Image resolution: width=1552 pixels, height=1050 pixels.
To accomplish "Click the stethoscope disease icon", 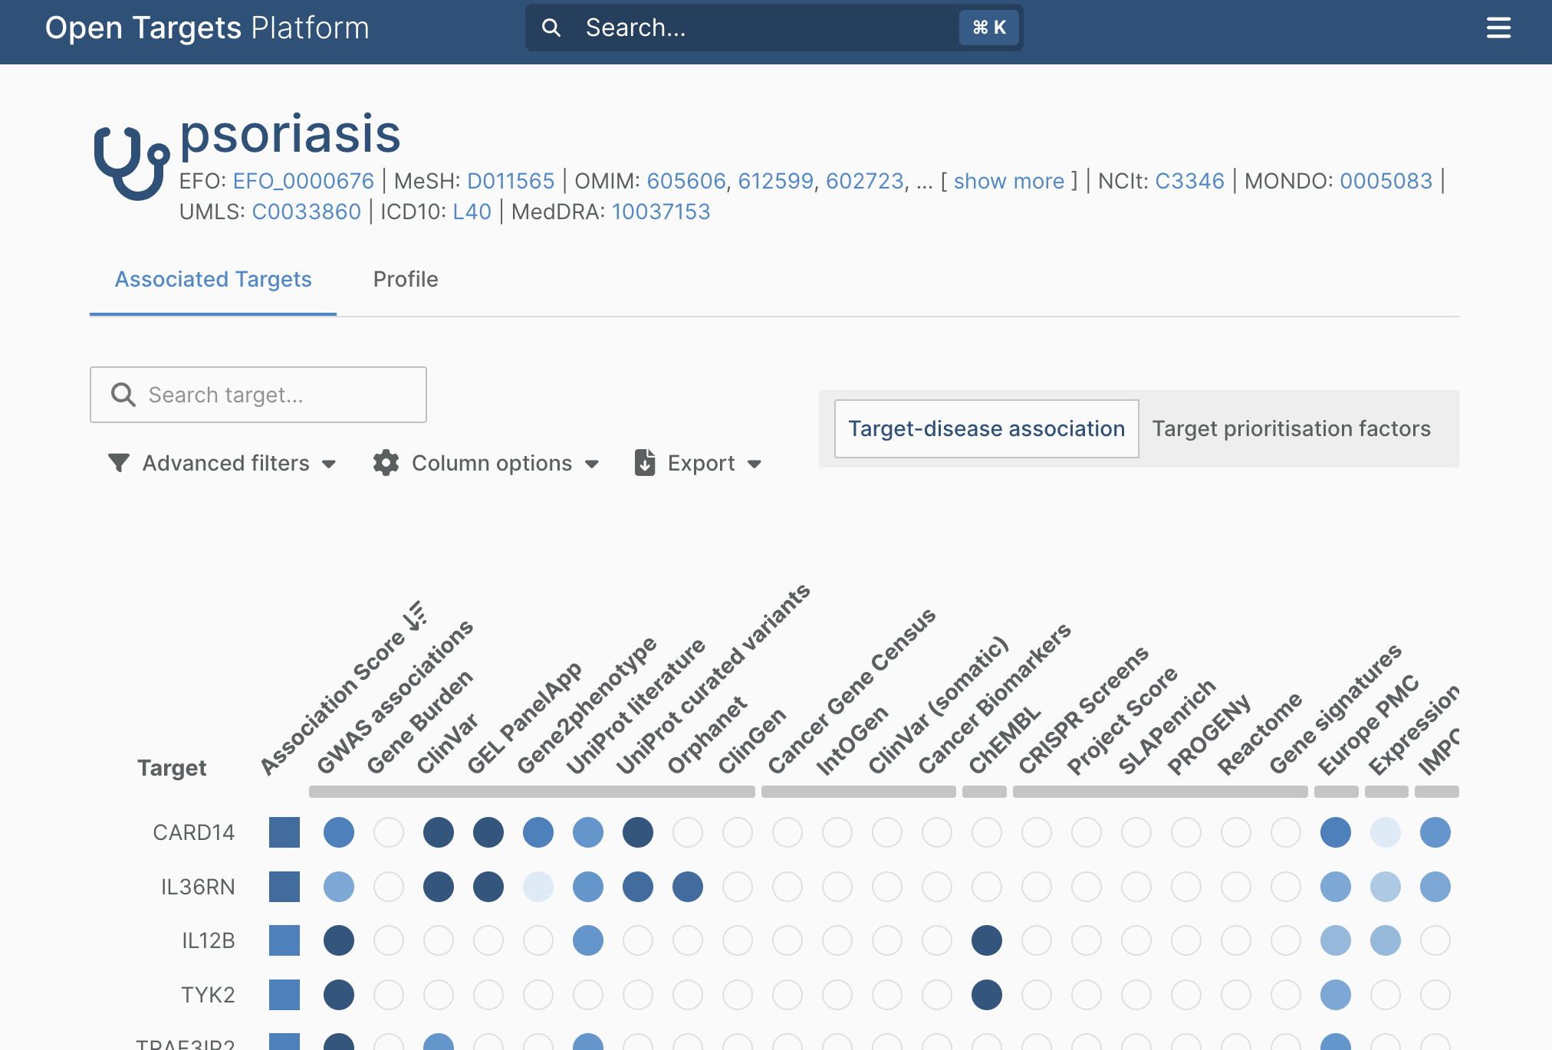I will click(131, 162).
